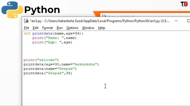Open the Edit menu
The height and width of the screenshot is (106, 190).
36,28
